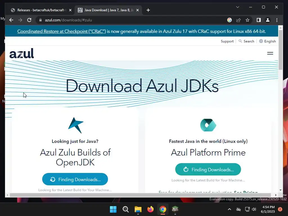Launch Firefox from the taskbar
This screenshot has height=216, width=288.
pos(150,209)
